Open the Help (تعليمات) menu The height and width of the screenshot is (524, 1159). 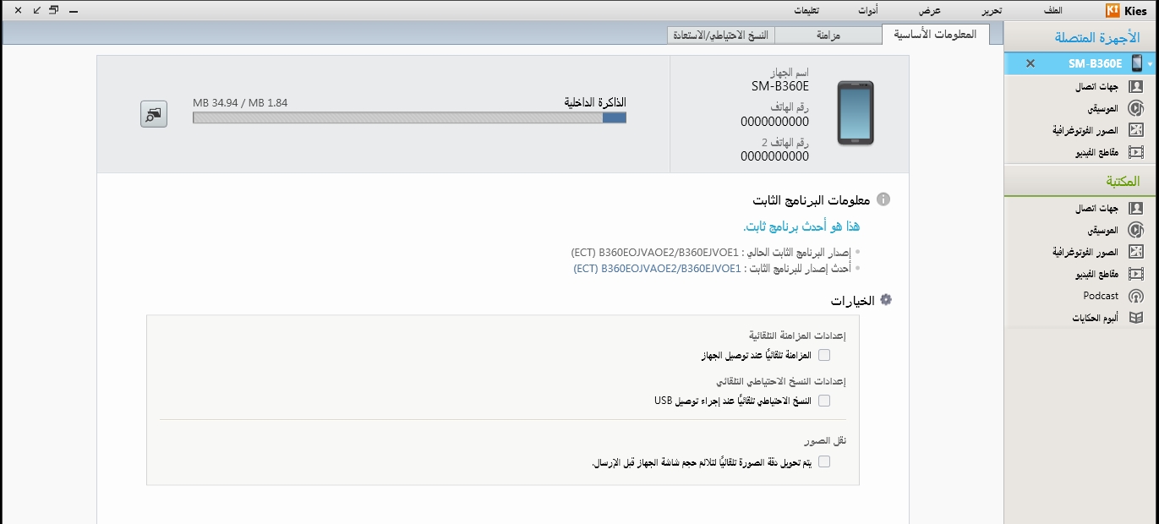coord(807,10)
